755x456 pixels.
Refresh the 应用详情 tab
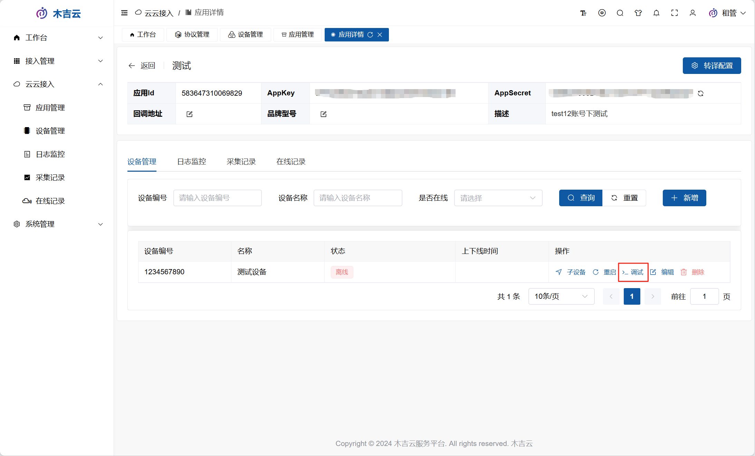point(370,35)
